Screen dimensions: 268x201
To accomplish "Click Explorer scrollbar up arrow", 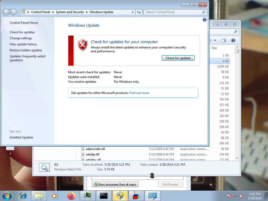I will coord(237,47).
